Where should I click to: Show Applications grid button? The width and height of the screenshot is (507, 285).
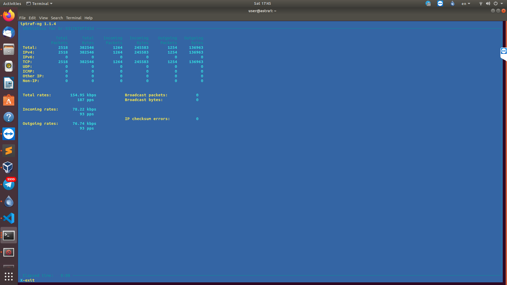tap(9, 276)
